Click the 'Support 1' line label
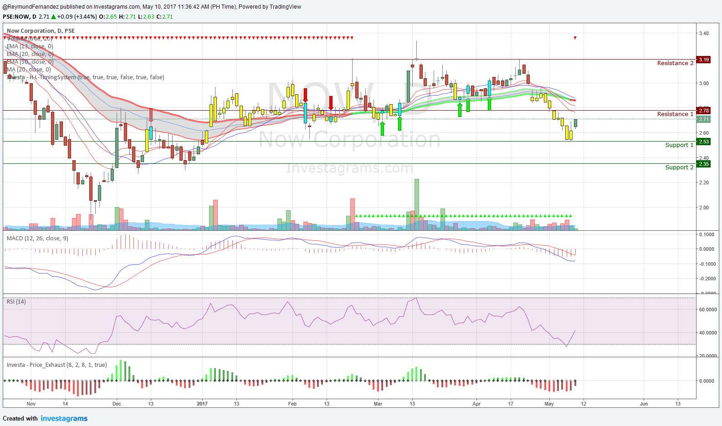The height and width of the screenshot is (426, 722). coord(679,145)
